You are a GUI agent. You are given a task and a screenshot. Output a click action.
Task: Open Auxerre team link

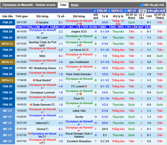coord(43,22)
